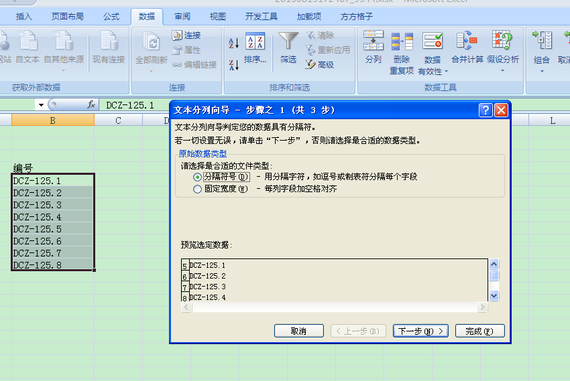Open the Data Validation (数据有效性) dropdown
The height and width of the screenshot is (381, 570).
[432, 71]
